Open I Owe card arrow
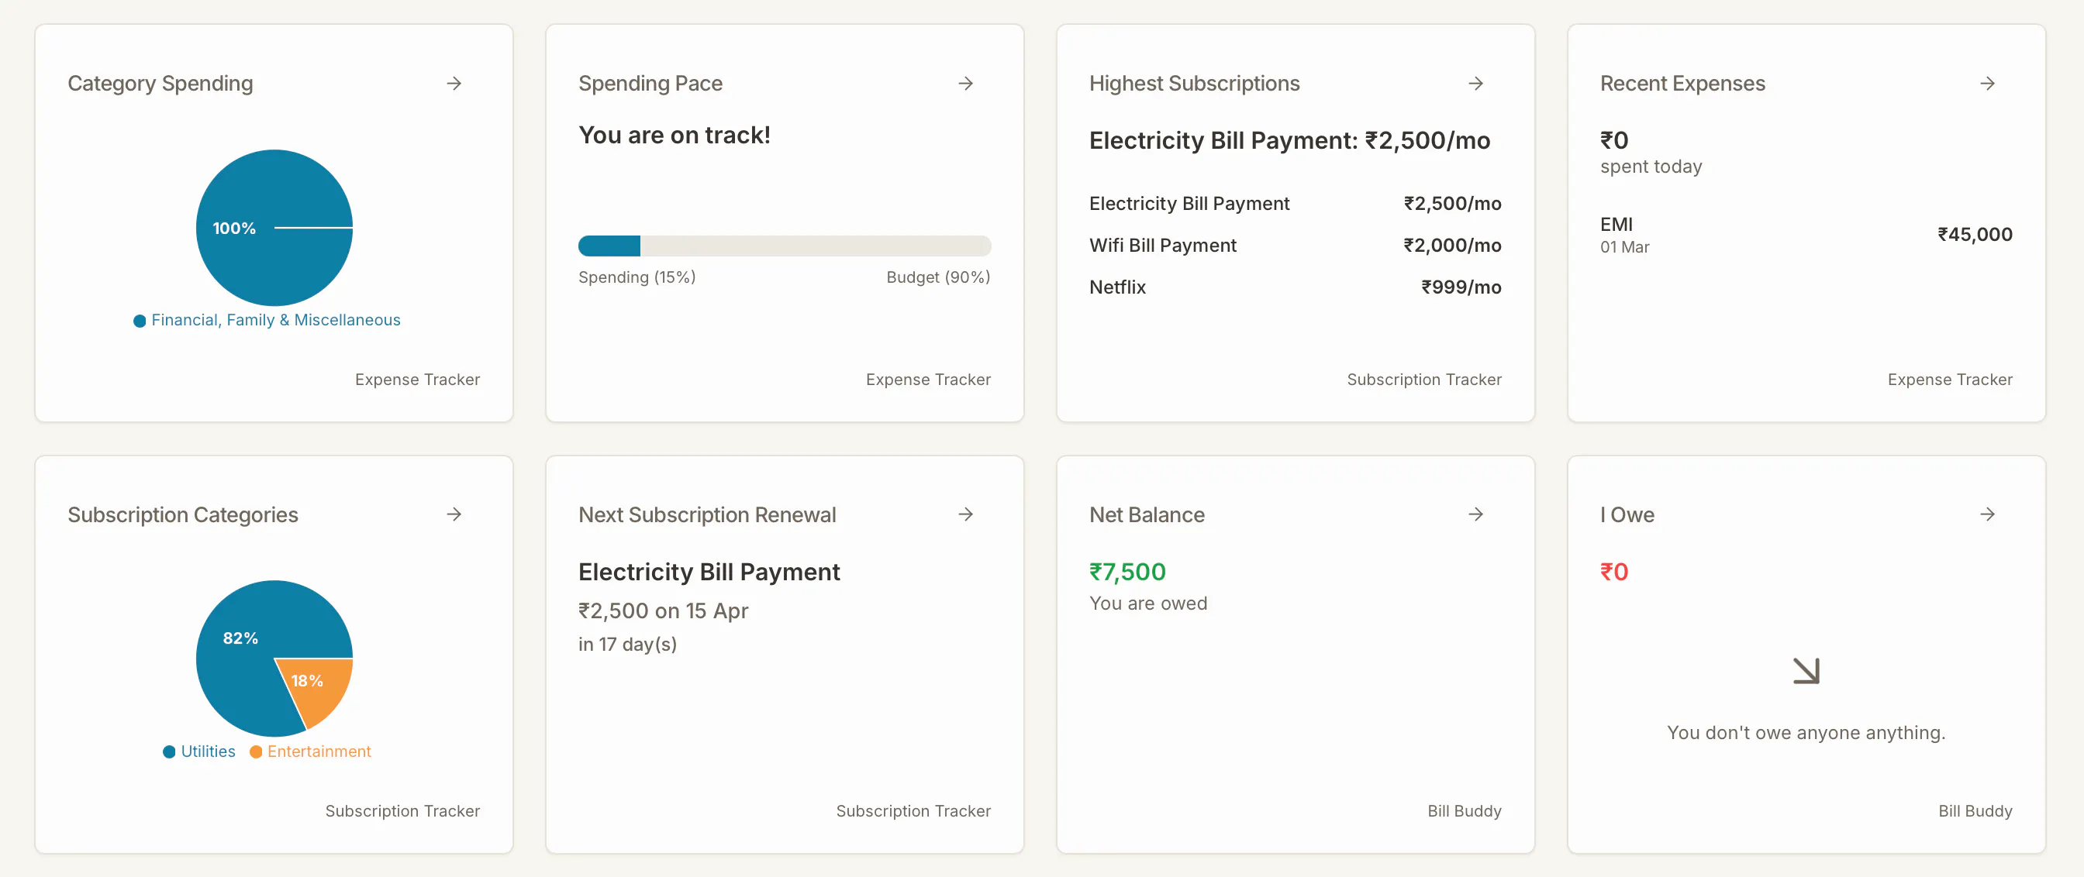Screen dimensions: 2084x877 (x=1987, y=514)
